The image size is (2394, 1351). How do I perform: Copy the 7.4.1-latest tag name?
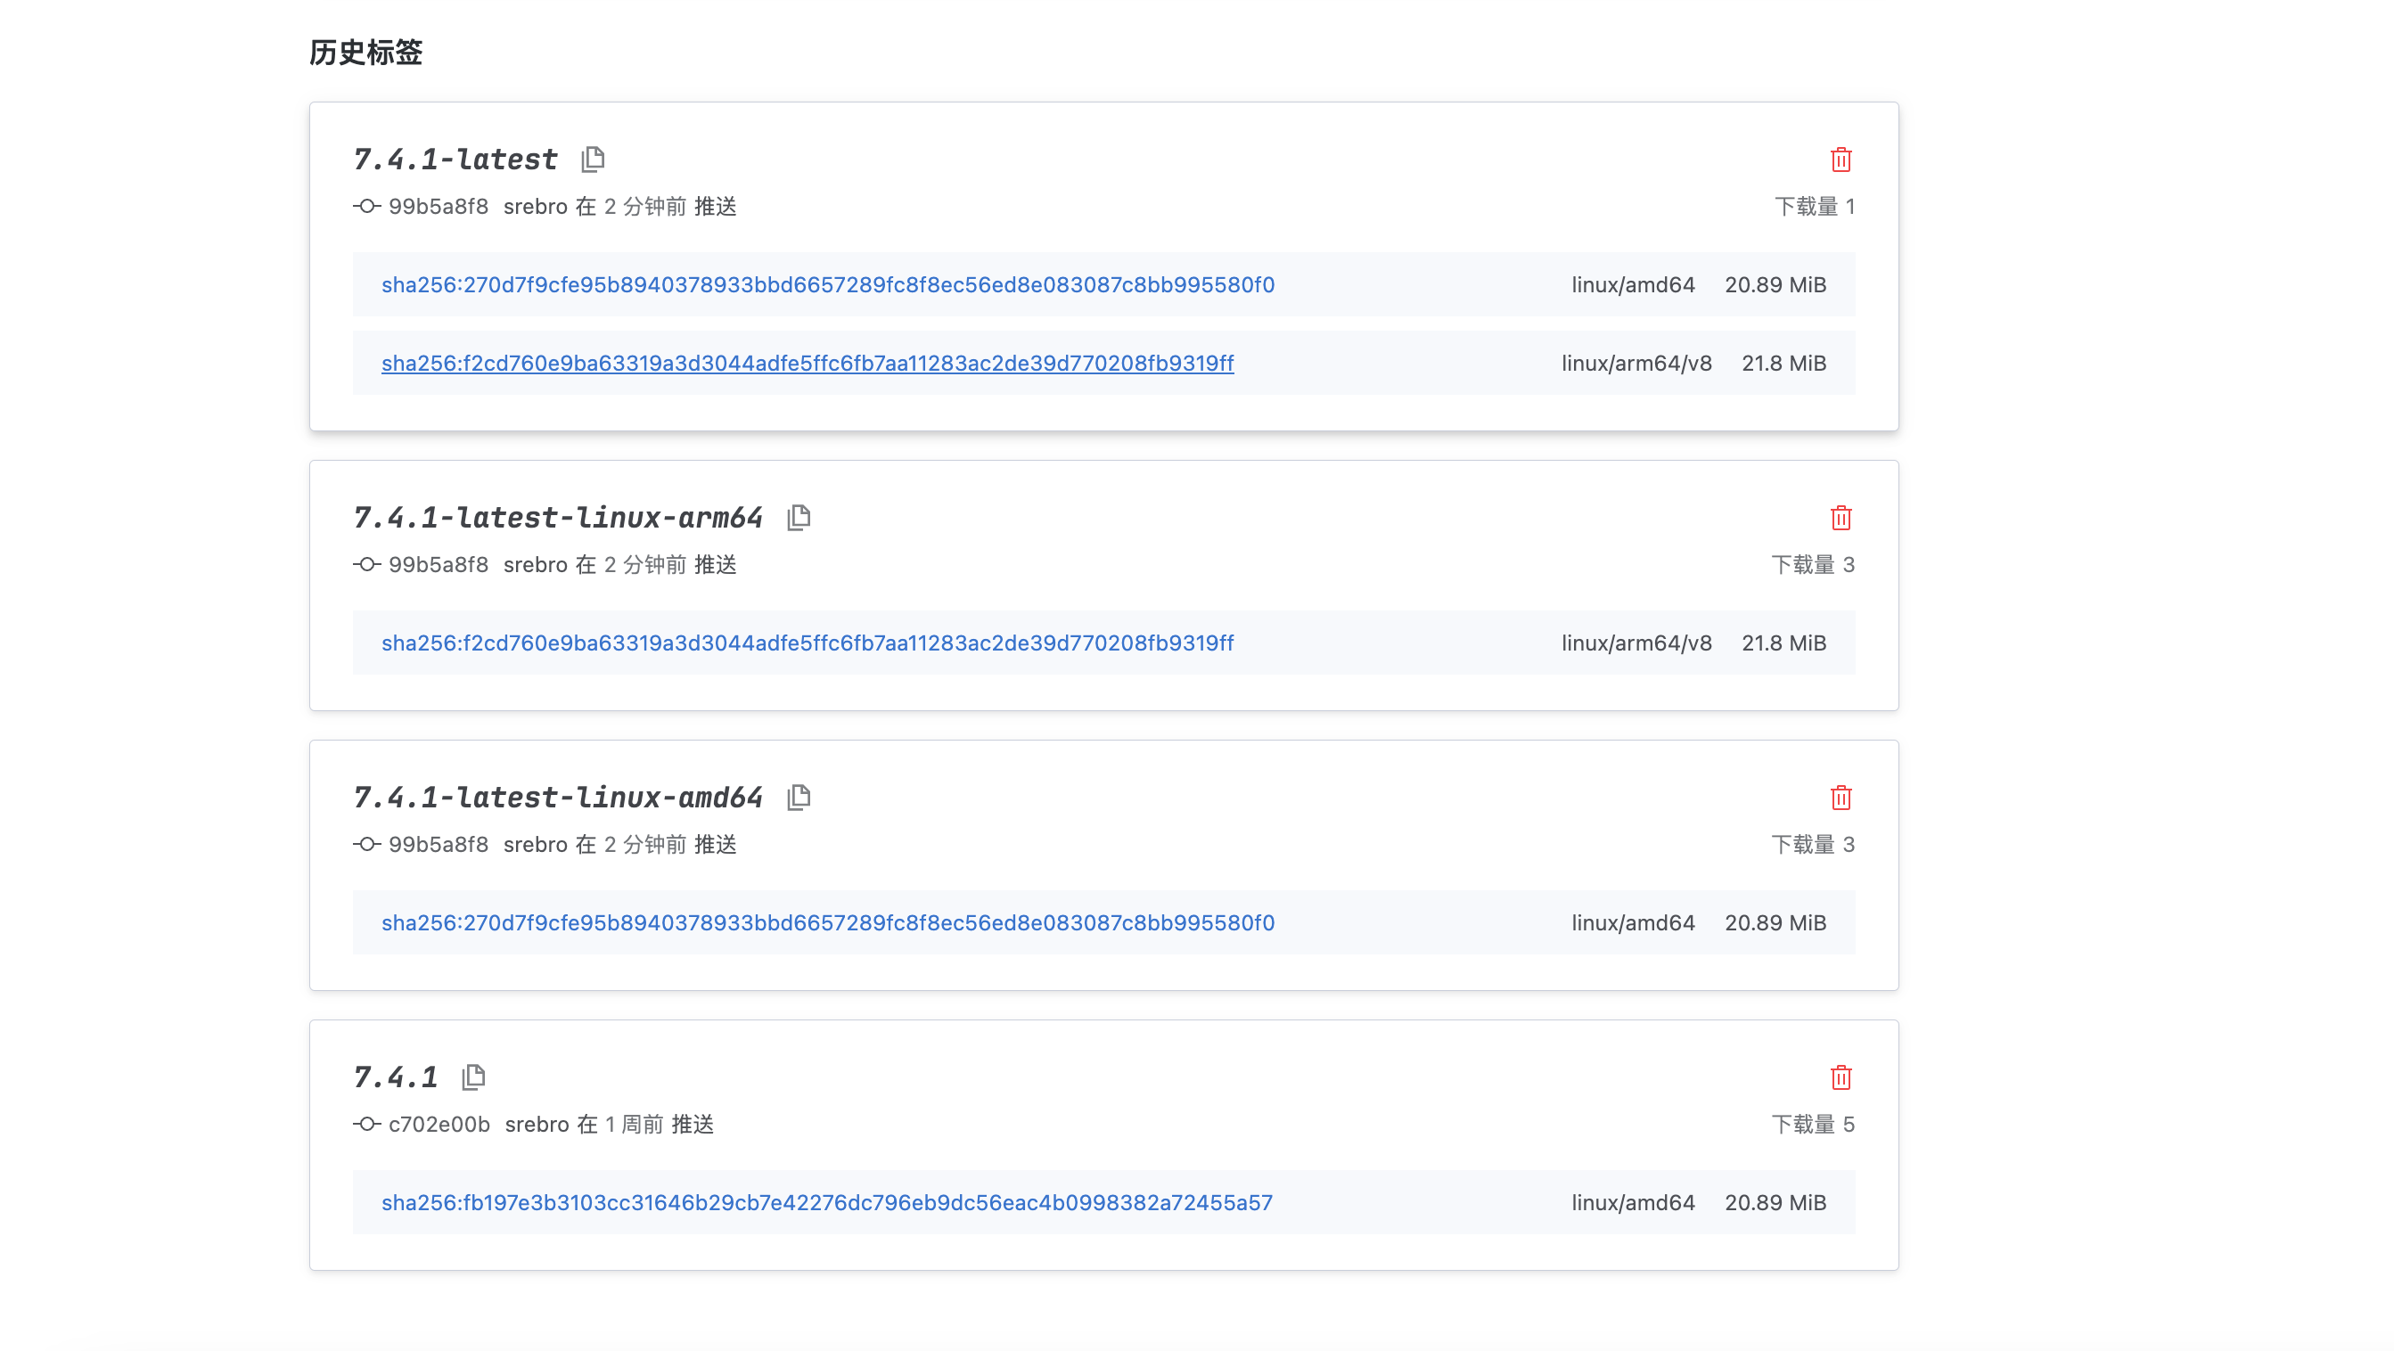(592, 158)
